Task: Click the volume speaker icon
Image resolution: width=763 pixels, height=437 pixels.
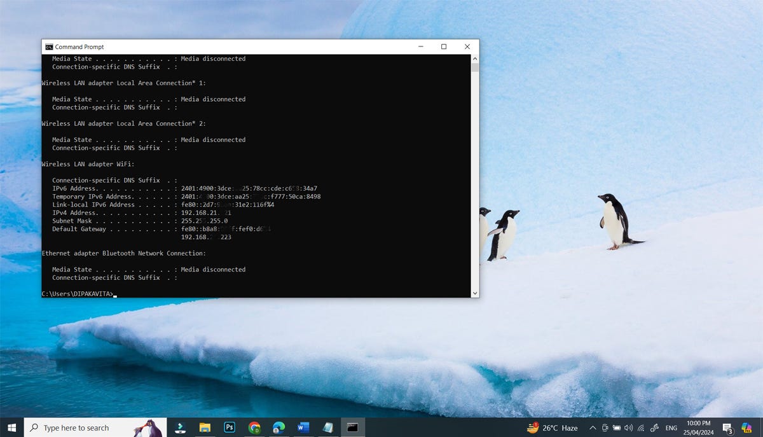Action: click(629, 428)
